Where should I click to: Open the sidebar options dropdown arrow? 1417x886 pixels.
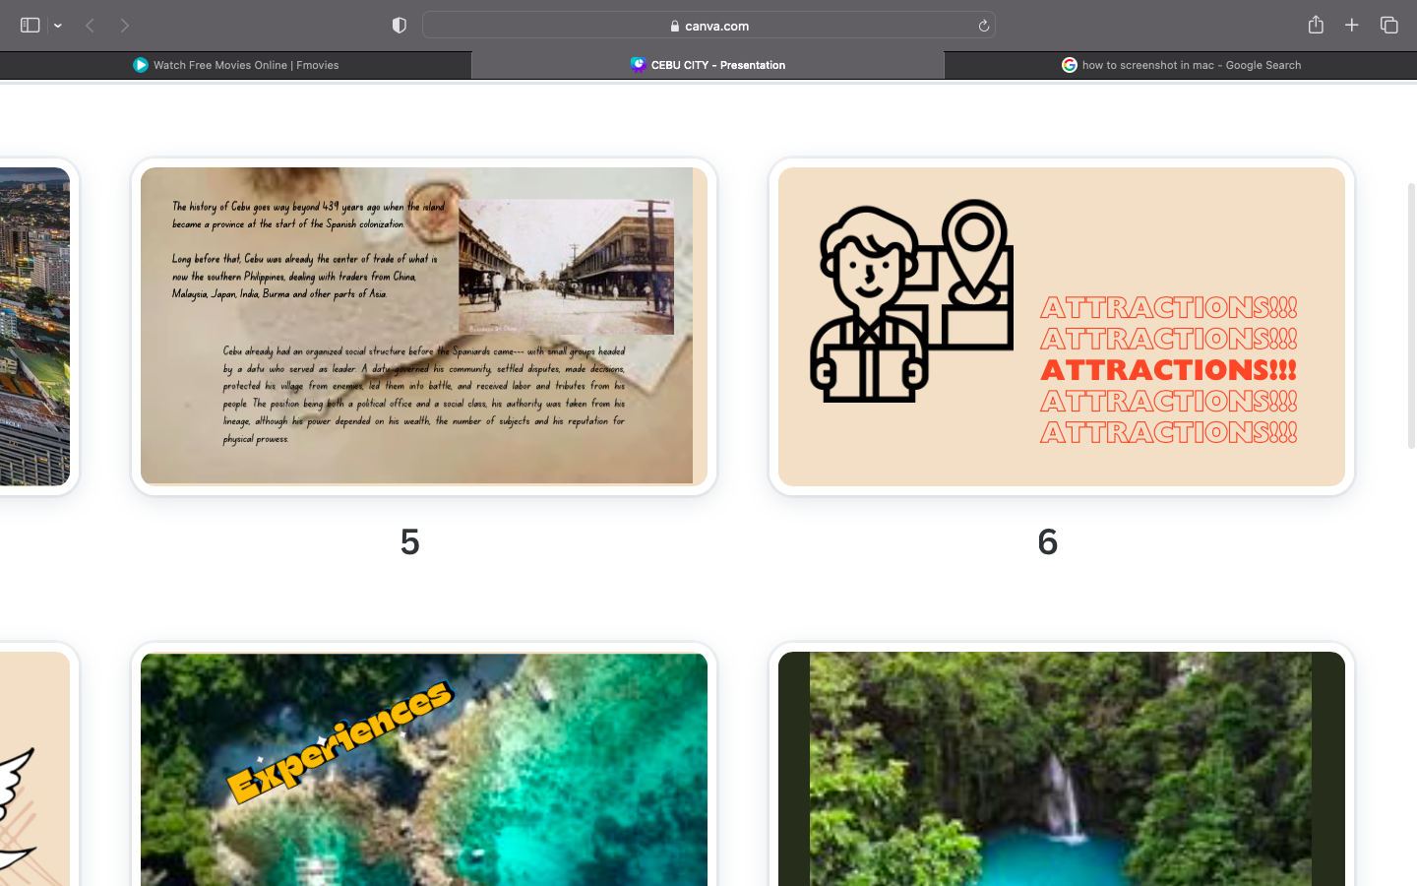point(58,26)
